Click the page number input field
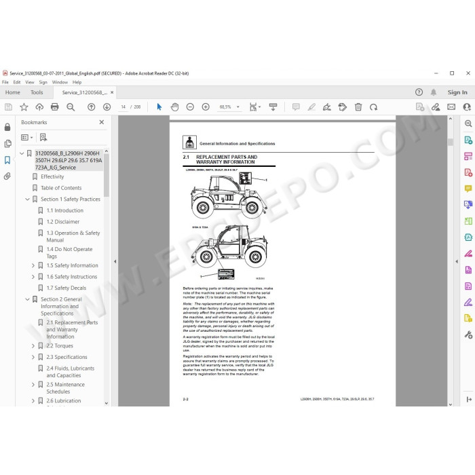The image size is (475, 475). click(x=123, y=107)
